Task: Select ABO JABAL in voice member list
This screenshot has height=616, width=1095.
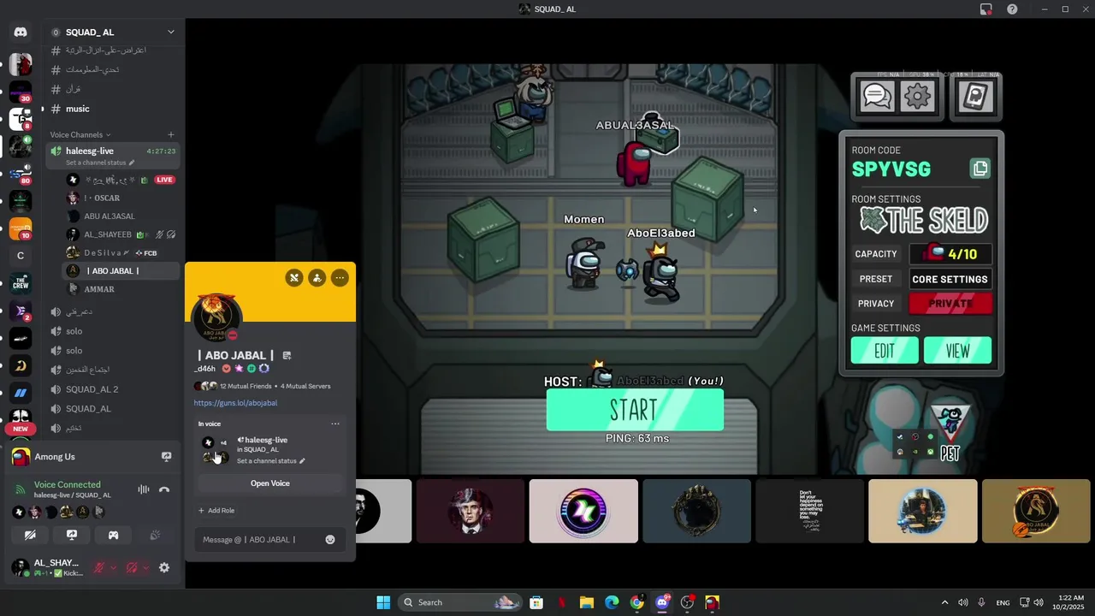Action: point(122,270)
